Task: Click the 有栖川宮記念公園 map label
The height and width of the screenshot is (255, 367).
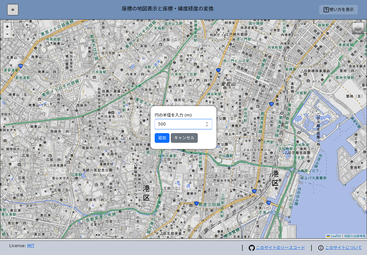Action: [x=97, y=170]
